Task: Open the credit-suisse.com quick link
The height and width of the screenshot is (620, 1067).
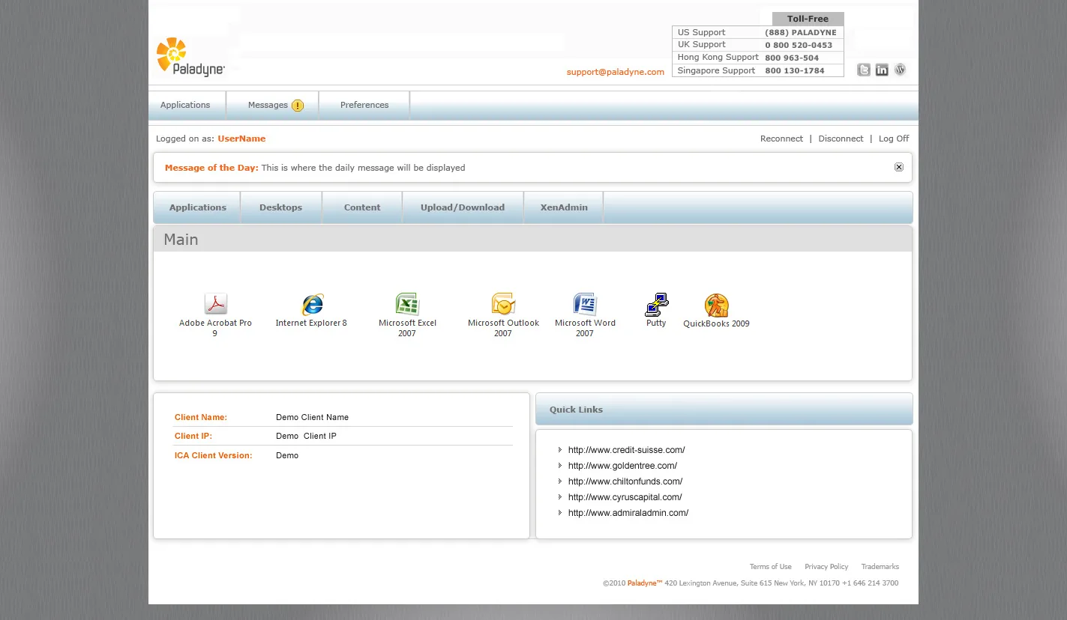Action: click(626, 450)
